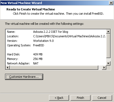Click the 'Name:' label in the settings list
Viewport: 114px width, 102px height.
pos(11,32)
